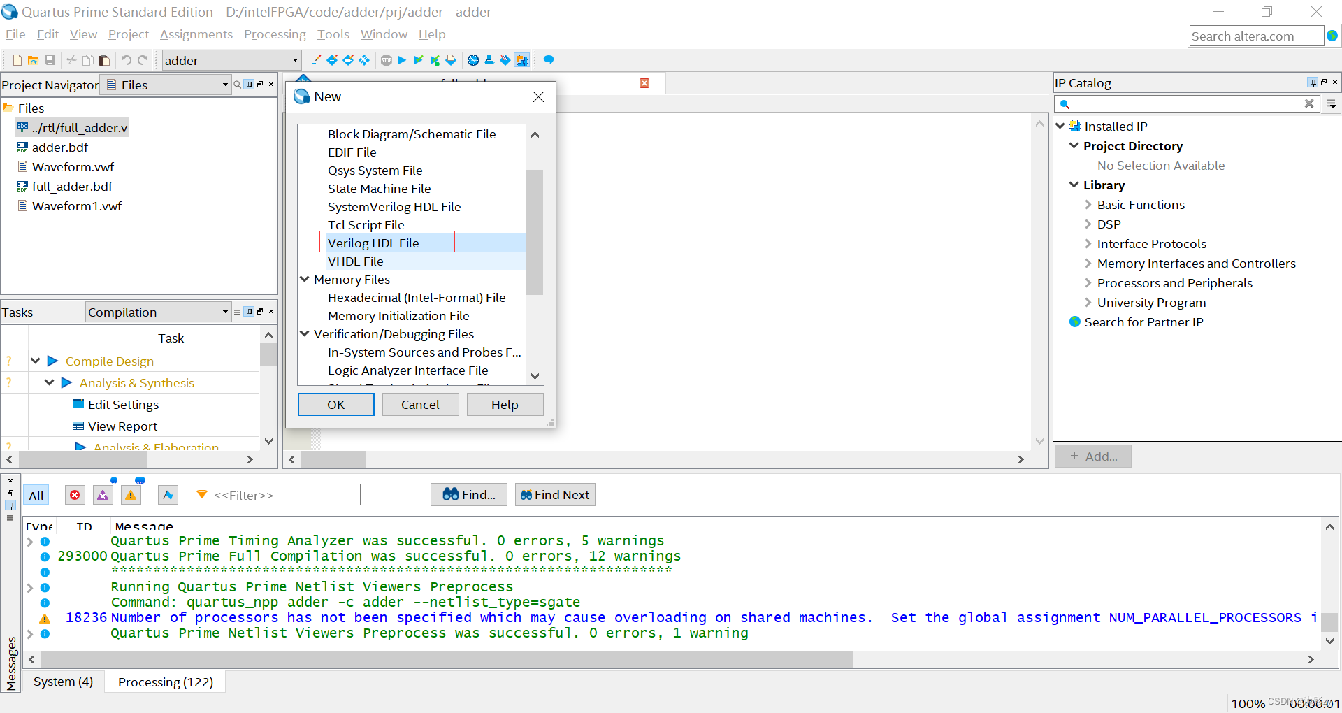Toggle the All messages filter
Image resolution: width=1342 pixels, height=713 pixels.
click(36, 496)
